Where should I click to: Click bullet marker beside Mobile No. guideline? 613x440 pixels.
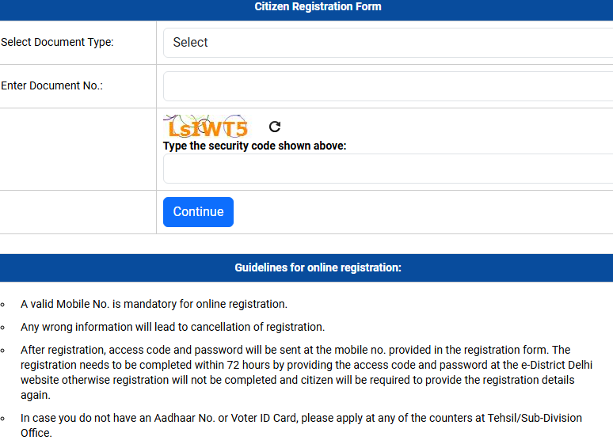click(x=2, y=305)
